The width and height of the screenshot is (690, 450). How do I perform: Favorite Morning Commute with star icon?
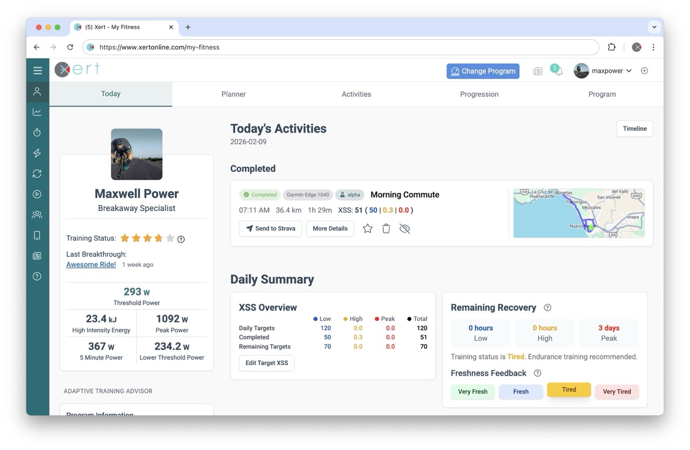pos(368,229)
